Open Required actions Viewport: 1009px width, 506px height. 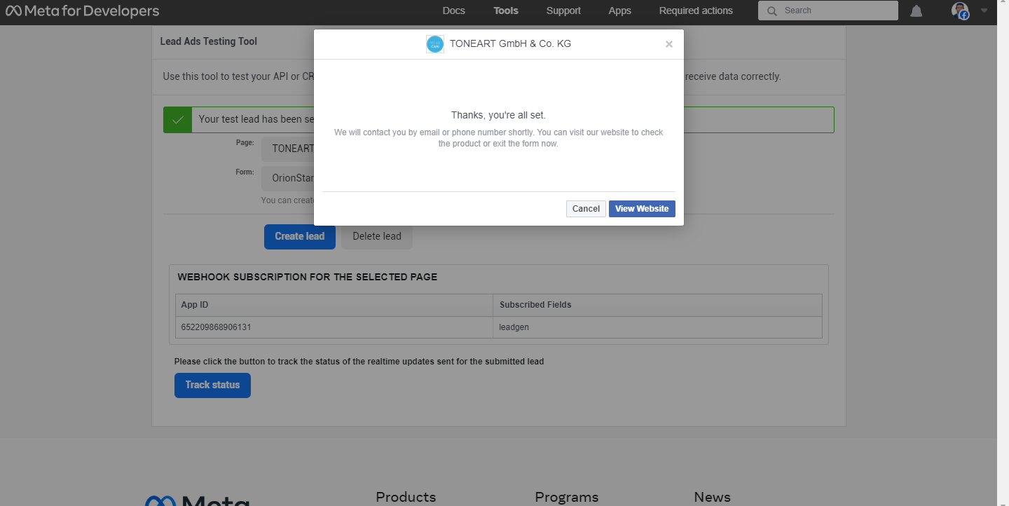tap(696, 11)
